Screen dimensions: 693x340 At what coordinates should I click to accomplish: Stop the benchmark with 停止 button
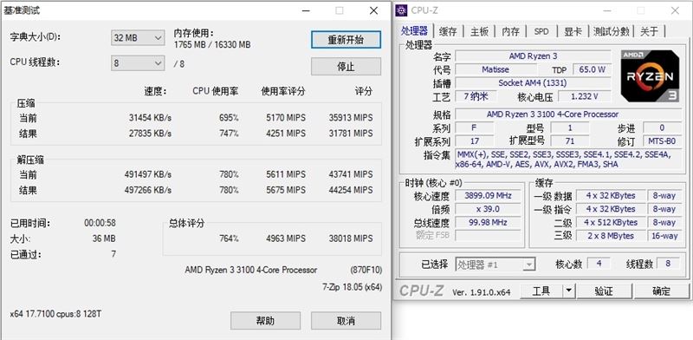[346, 67]
